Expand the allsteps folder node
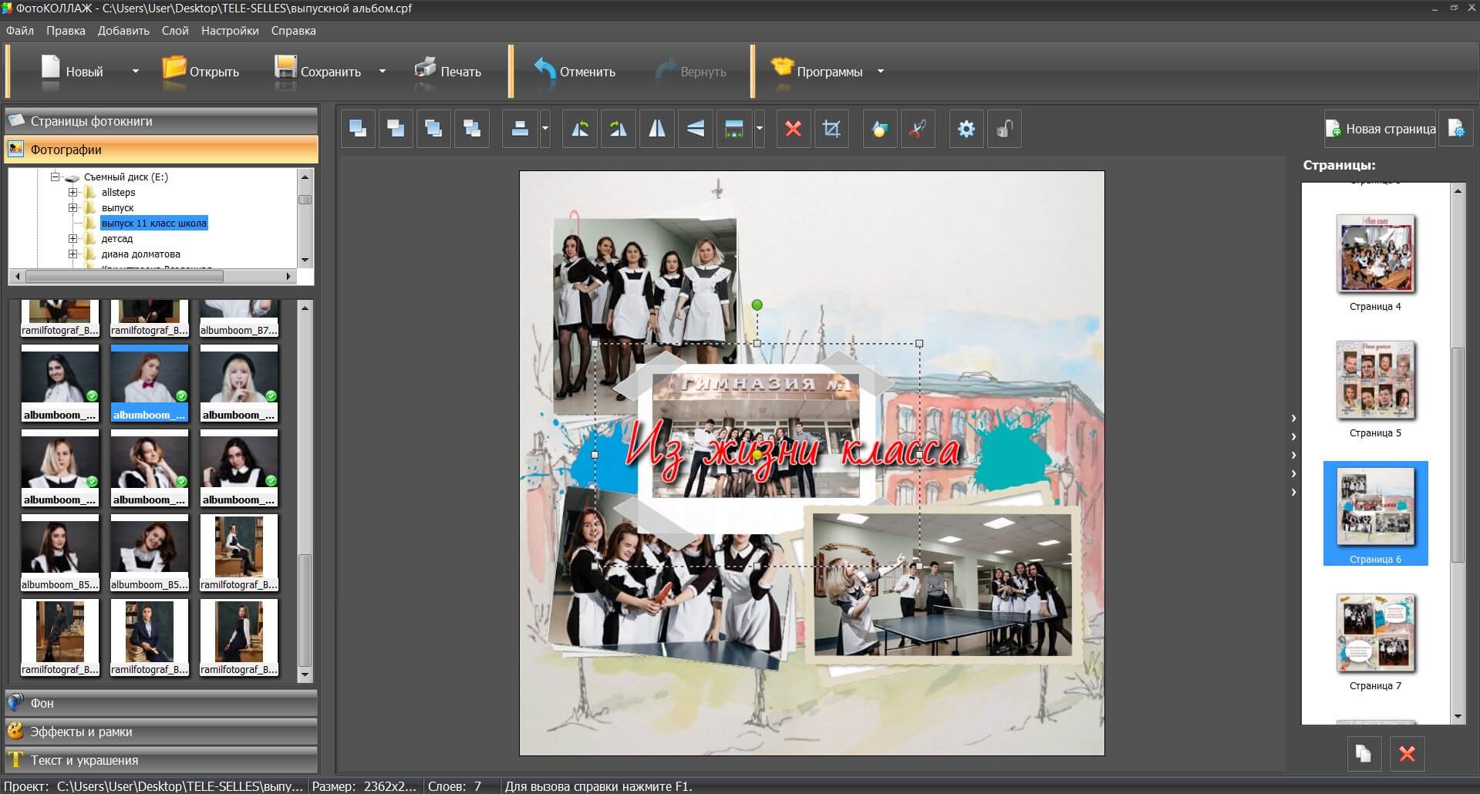 click(72, 192)
